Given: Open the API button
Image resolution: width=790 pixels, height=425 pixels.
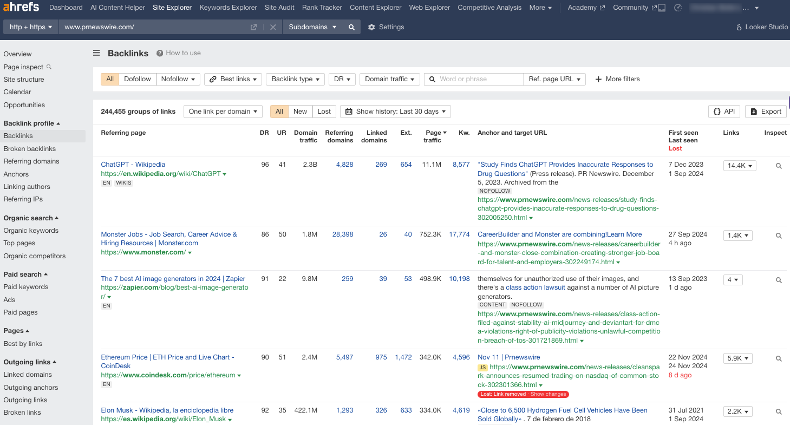Looking at the screenshot, I should click(724, 112).
